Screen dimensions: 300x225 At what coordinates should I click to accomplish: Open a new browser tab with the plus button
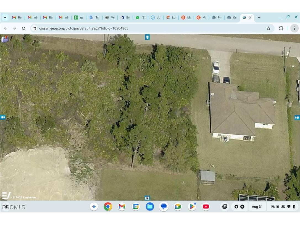click(259, 17)
